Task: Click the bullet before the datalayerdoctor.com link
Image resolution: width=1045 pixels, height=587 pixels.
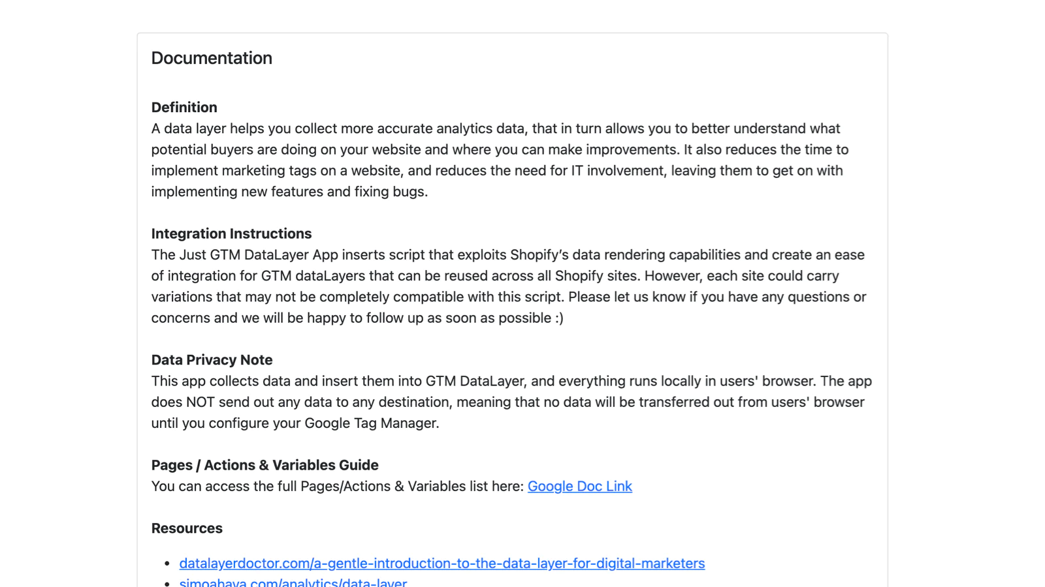Action: [x=167, y=564]
